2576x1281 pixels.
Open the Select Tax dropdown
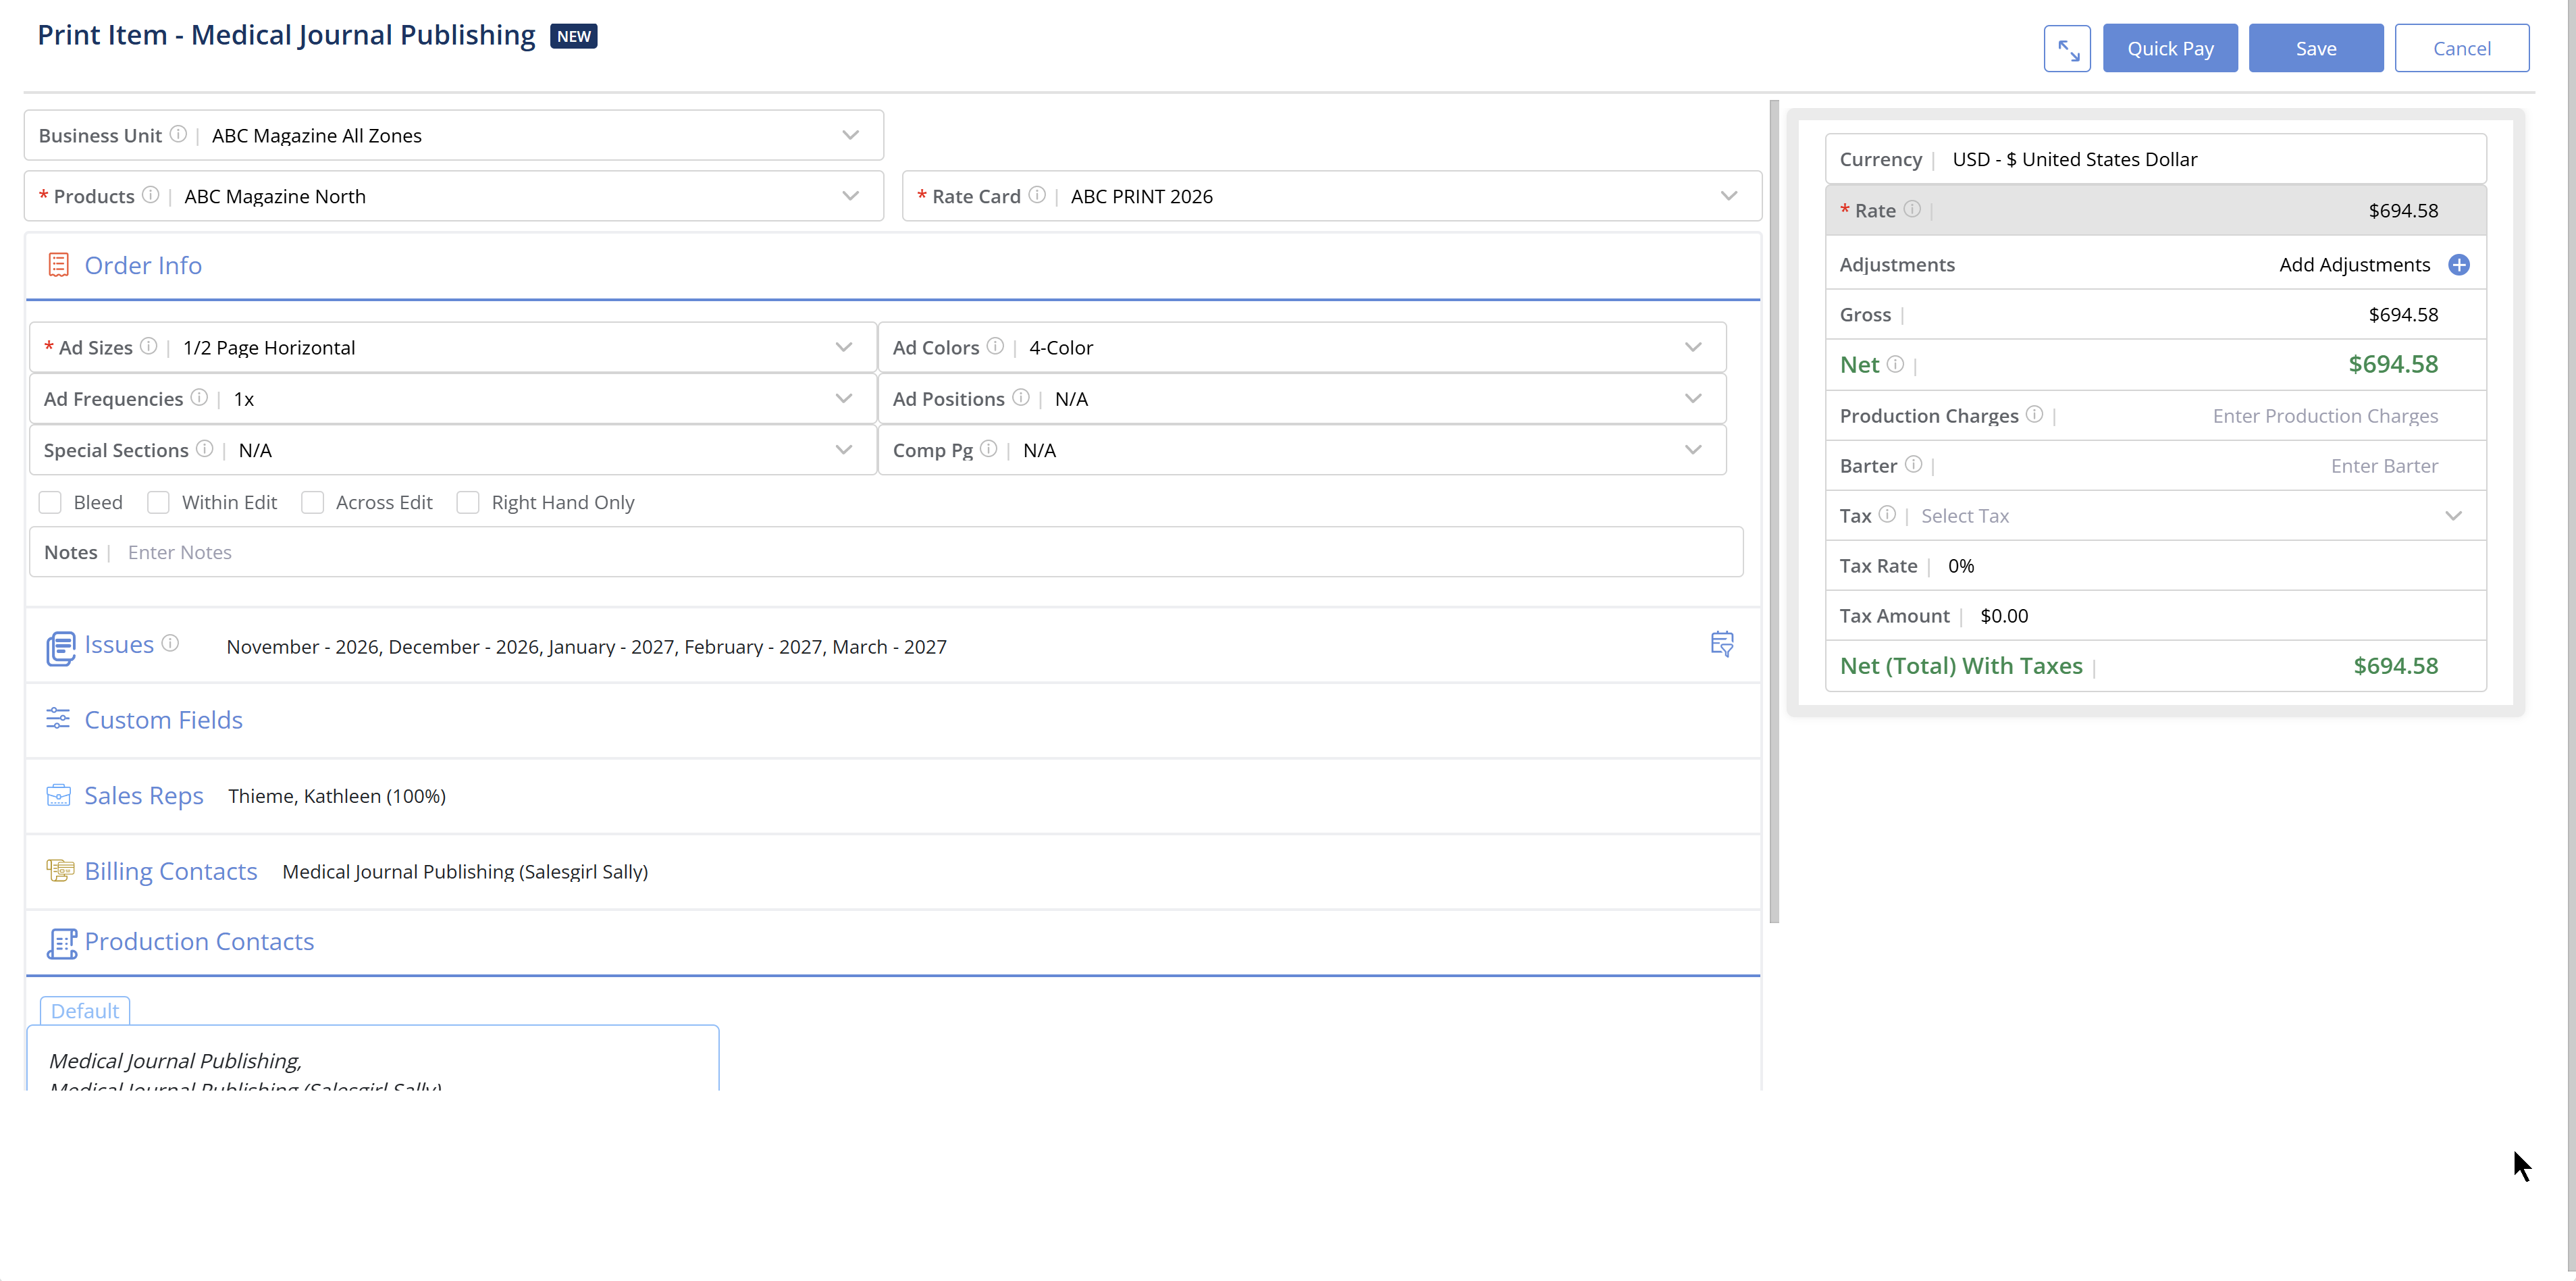point(2453,516)
